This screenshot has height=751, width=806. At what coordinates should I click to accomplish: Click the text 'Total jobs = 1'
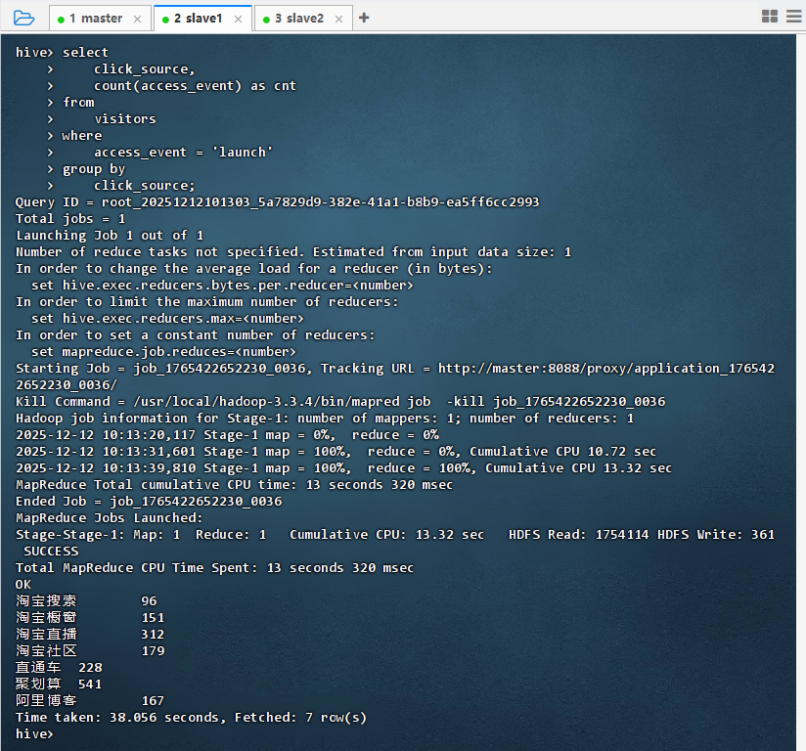point(70,219)
